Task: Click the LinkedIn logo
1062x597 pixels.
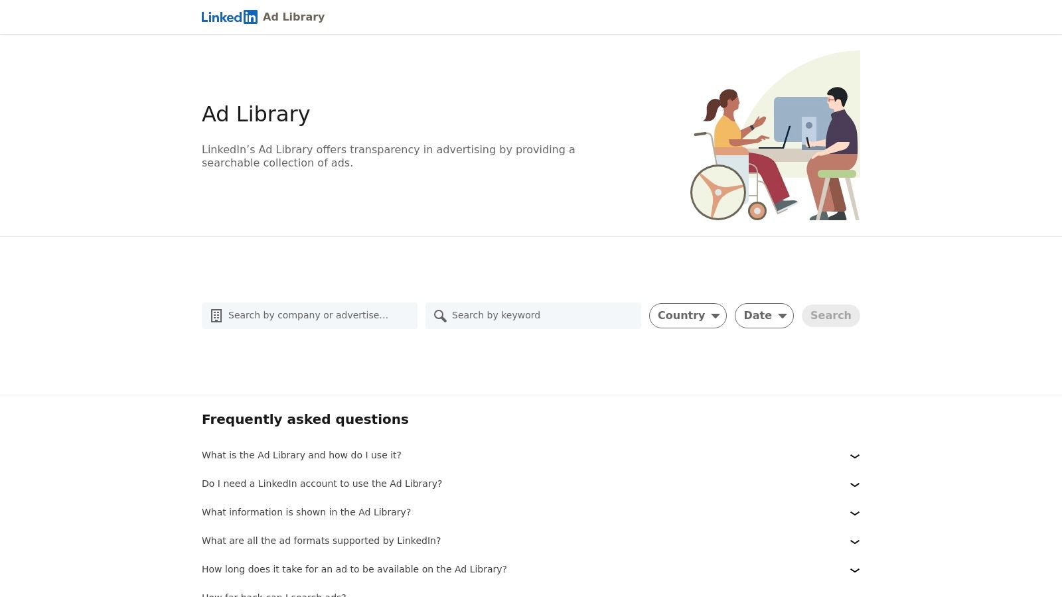Action: [230, 17]
